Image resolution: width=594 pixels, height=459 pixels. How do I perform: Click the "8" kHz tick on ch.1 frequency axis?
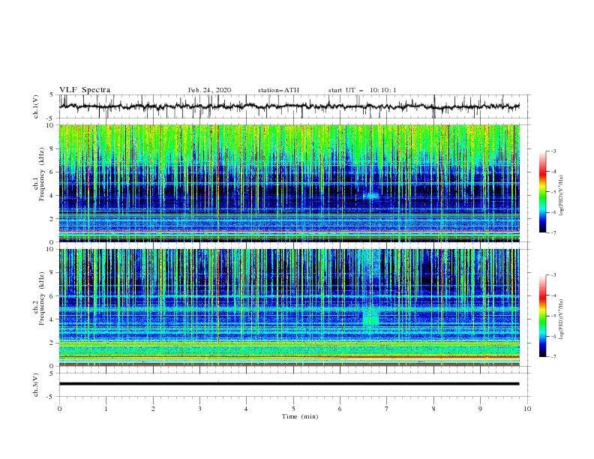click(52, 148)
